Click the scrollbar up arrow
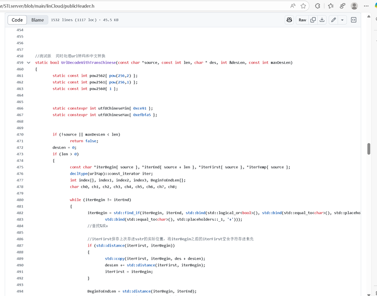Image resolution: width=377 pixels, height=296 pixels. pos(369,16)
